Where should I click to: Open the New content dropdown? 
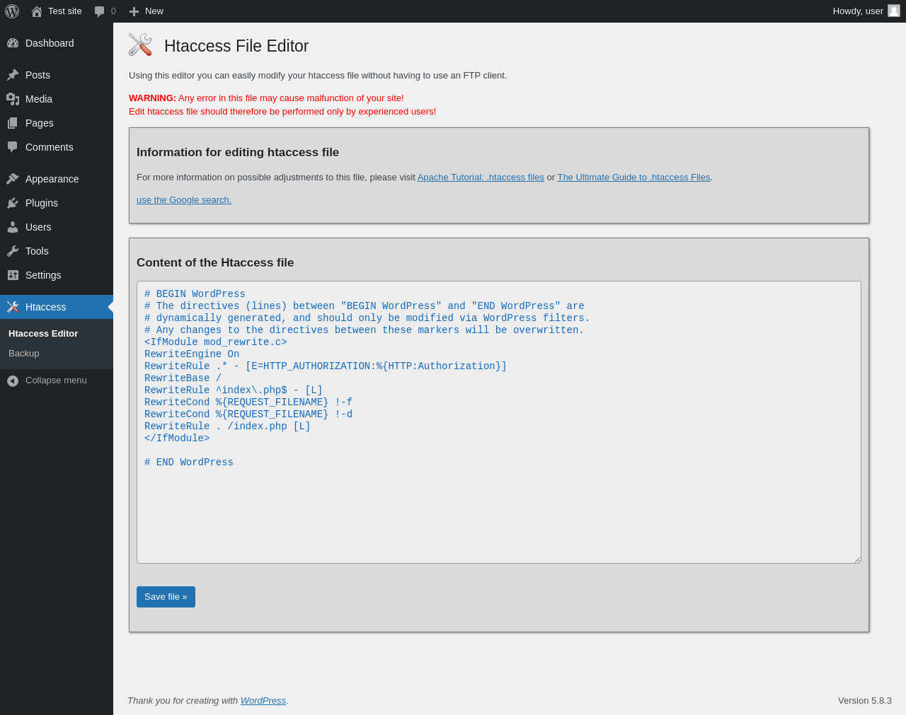click(147, 11)
